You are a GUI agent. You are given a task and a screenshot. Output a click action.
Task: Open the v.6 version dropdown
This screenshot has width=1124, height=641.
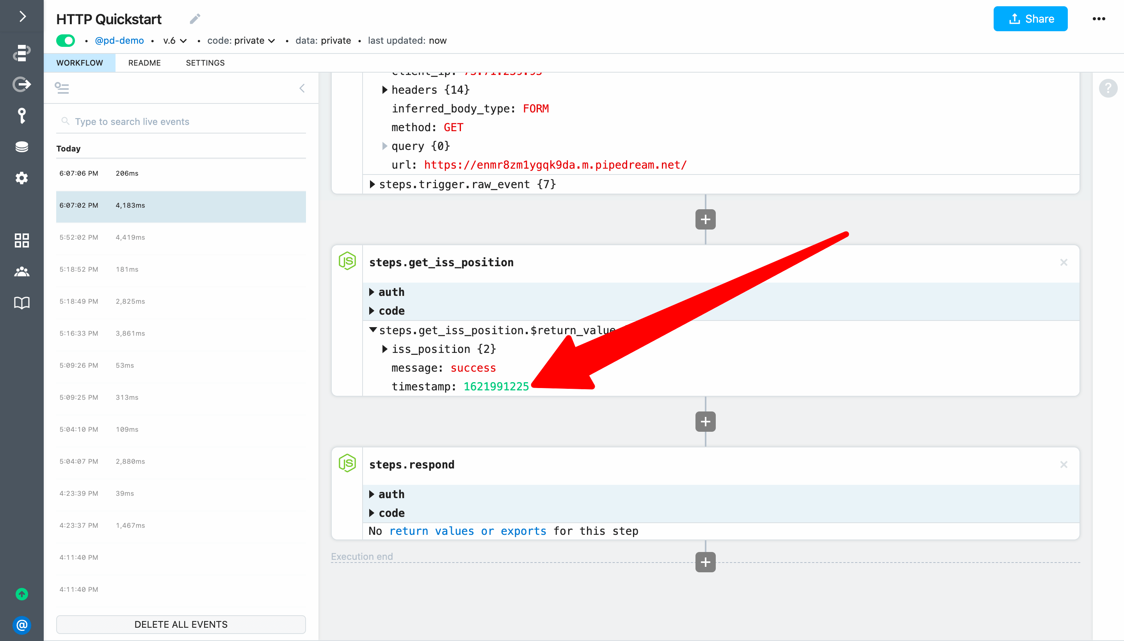point(175,41)
